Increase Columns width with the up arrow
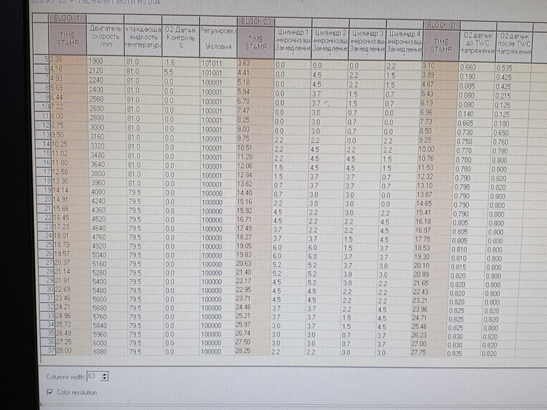The width and height of the screenshot is (547, 410). [105, 374]
